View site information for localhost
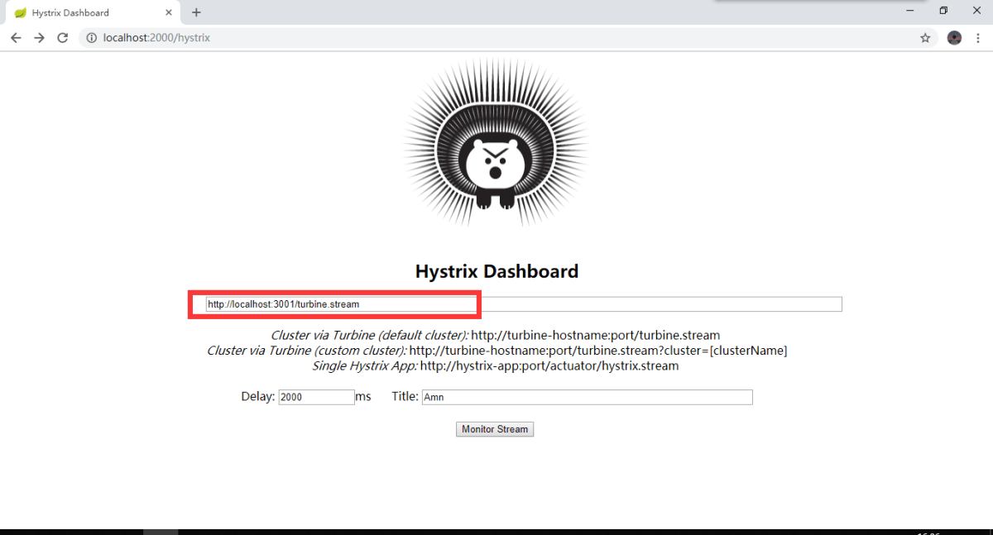 coord(91,38)
